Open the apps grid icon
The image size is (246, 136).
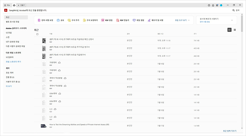(x=217, y=5)
